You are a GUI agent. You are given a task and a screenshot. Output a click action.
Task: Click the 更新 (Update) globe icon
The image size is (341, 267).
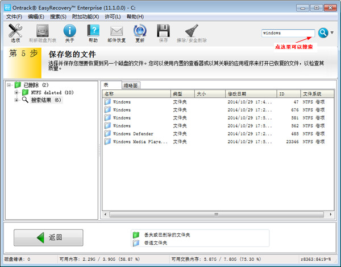(140, 31)
